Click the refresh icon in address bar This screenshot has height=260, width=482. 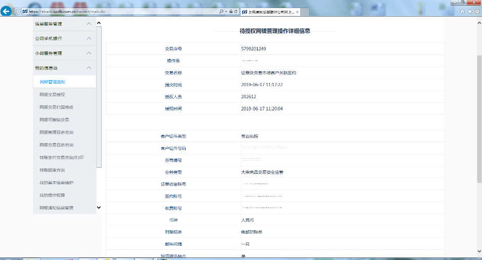click(x=236, y=11)
